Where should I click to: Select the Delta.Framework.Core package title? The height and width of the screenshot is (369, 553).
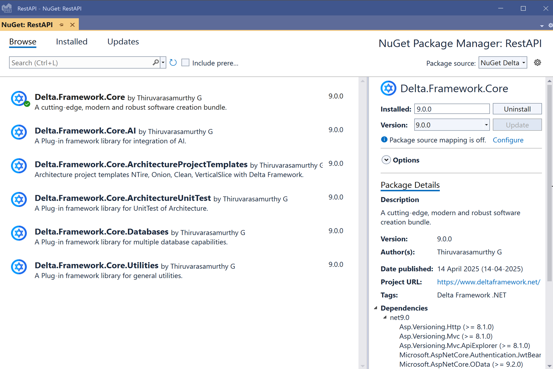[80, 97]
